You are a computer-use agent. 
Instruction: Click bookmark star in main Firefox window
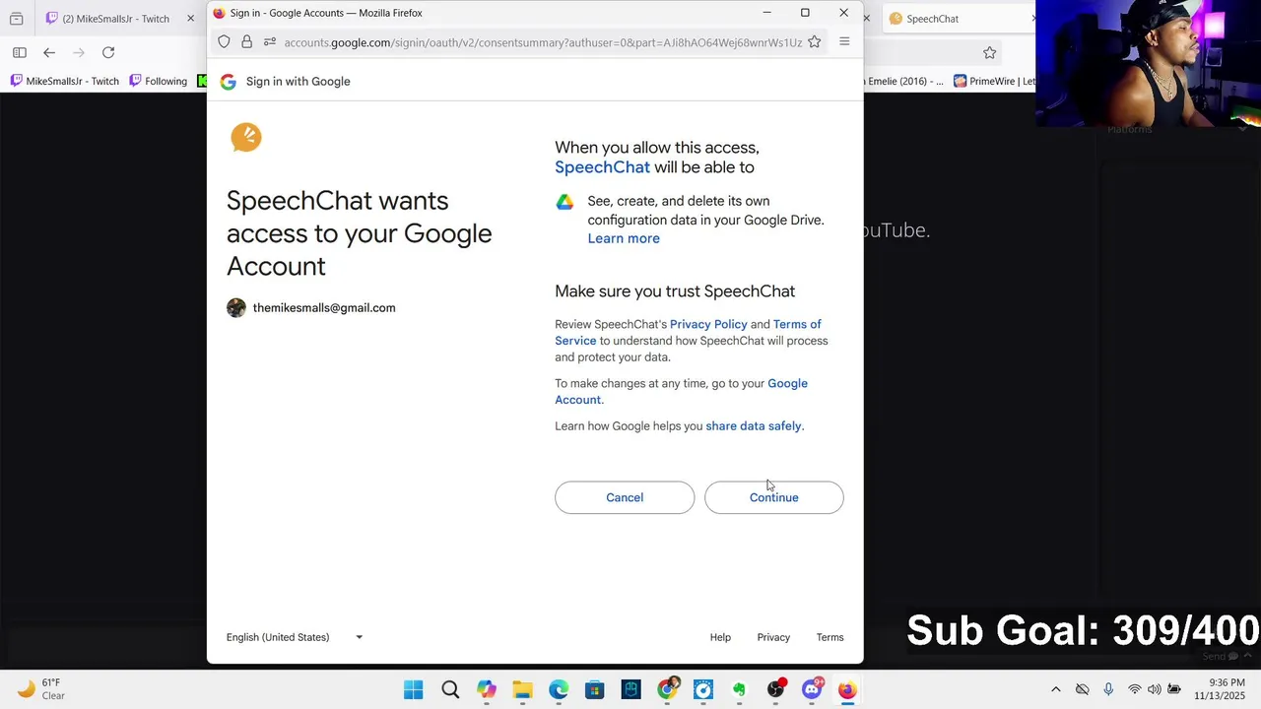[x=990, y=52]
